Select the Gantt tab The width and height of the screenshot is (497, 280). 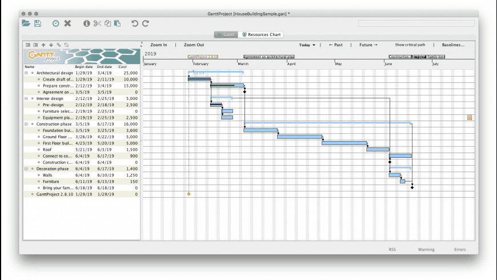pos(226,35)
